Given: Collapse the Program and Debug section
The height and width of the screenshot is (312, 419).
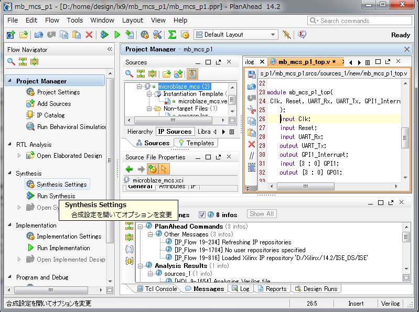Looking at the screenshot, I should tap(10, 277).
